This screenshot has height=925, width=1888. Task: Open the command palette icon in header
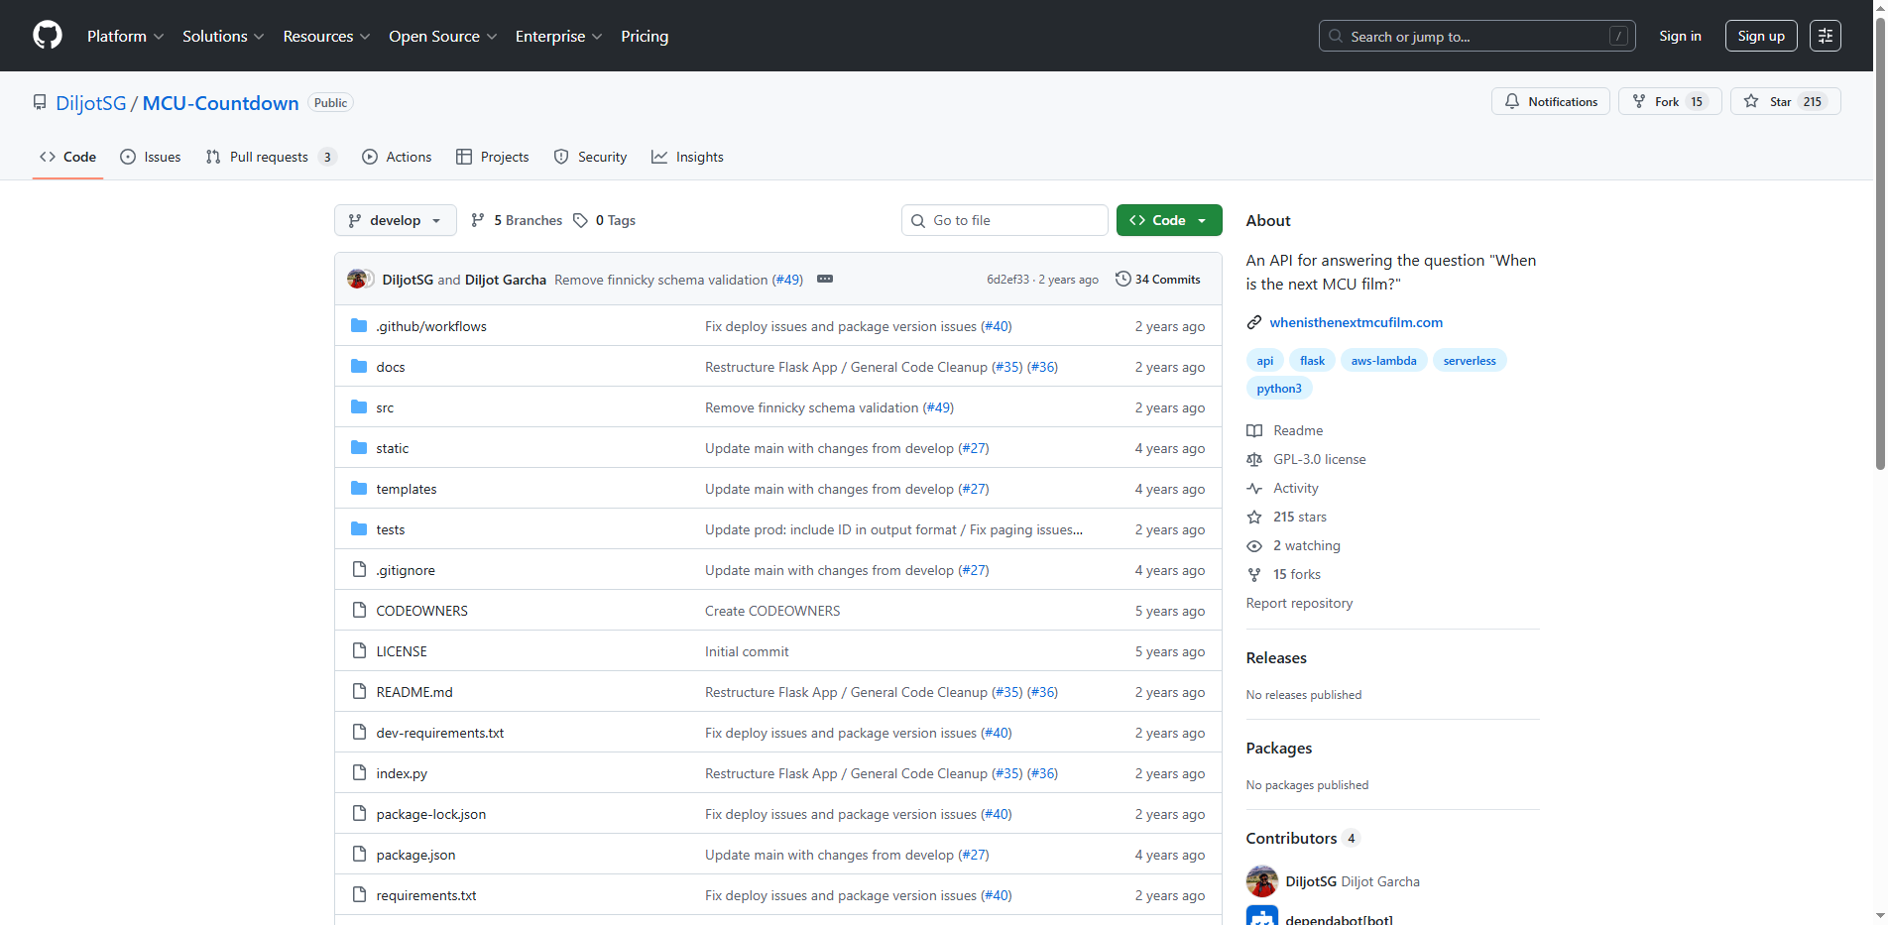pyautogui.click(x=1825, y=36)
